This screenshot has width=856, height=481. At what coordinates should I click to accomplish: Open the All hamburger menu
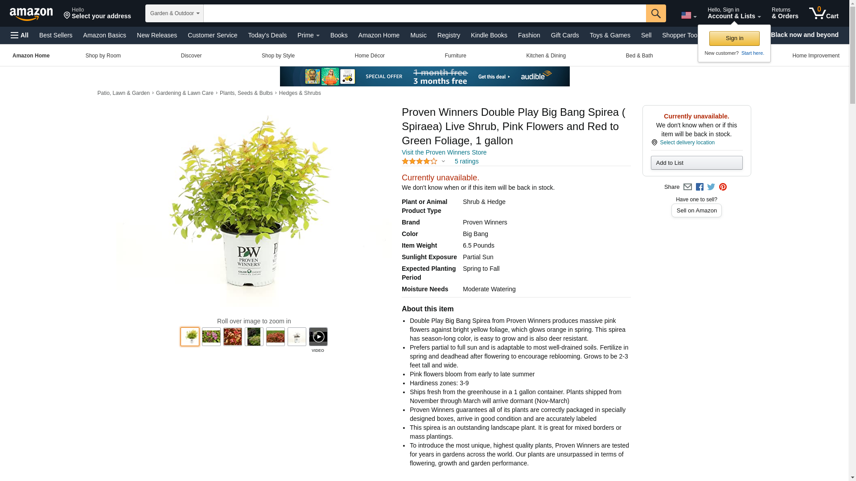coord(20,35)
